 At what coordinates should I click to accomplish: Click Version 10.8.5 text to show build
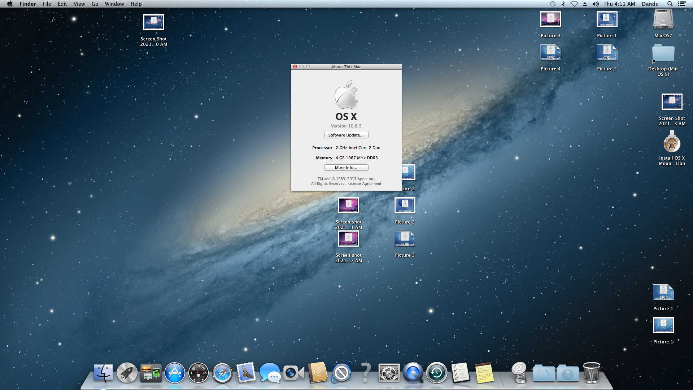(x=346, y=126)
